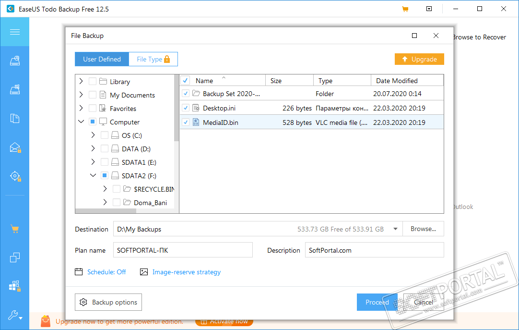
Task: Sort files by Type column header
Action: [342, 81]
